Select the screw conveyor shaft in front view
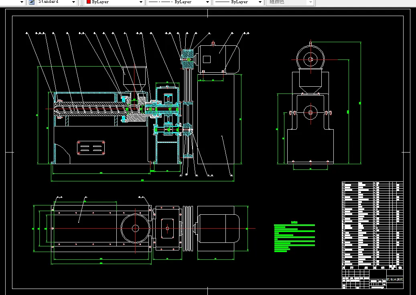This screenshot has width=416, height=295. point(92,109)
